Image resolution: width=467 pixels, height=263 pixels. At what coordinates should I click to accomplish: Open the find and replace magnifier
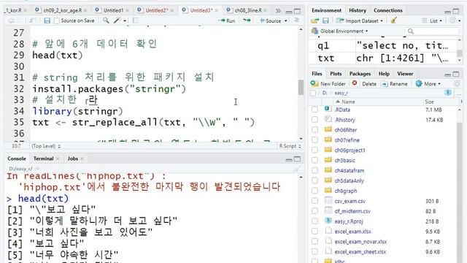click(x=106, y=20)
